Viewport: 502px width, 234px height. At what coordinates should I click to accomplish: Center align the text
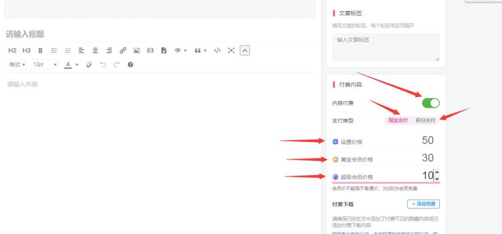coord(96,50)
